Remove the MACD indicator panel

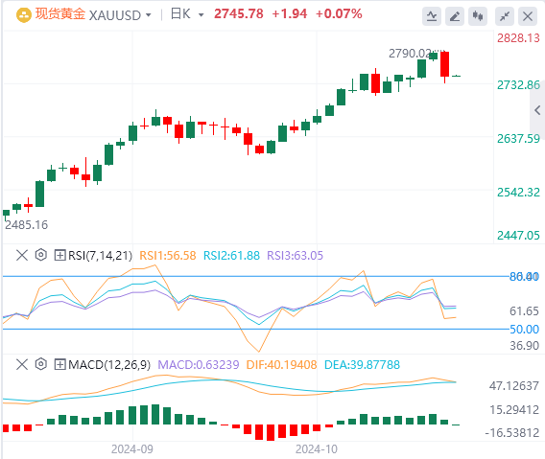pyautogui.click(x=22, y=364)
